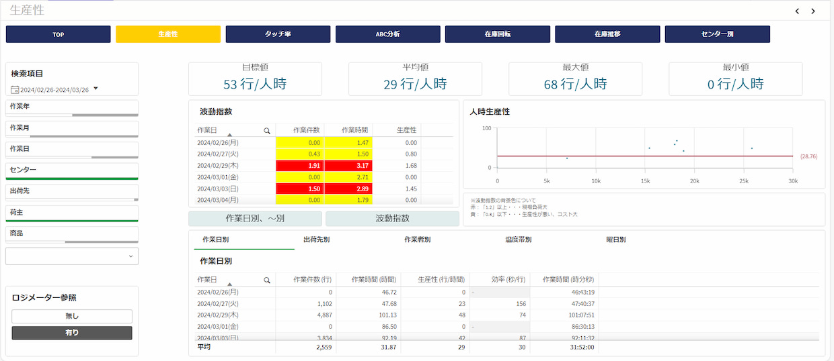Search 作業日 in the 作業日別 table
The height and width of the screenshot is (361, 834).
(x=267, y=280)
